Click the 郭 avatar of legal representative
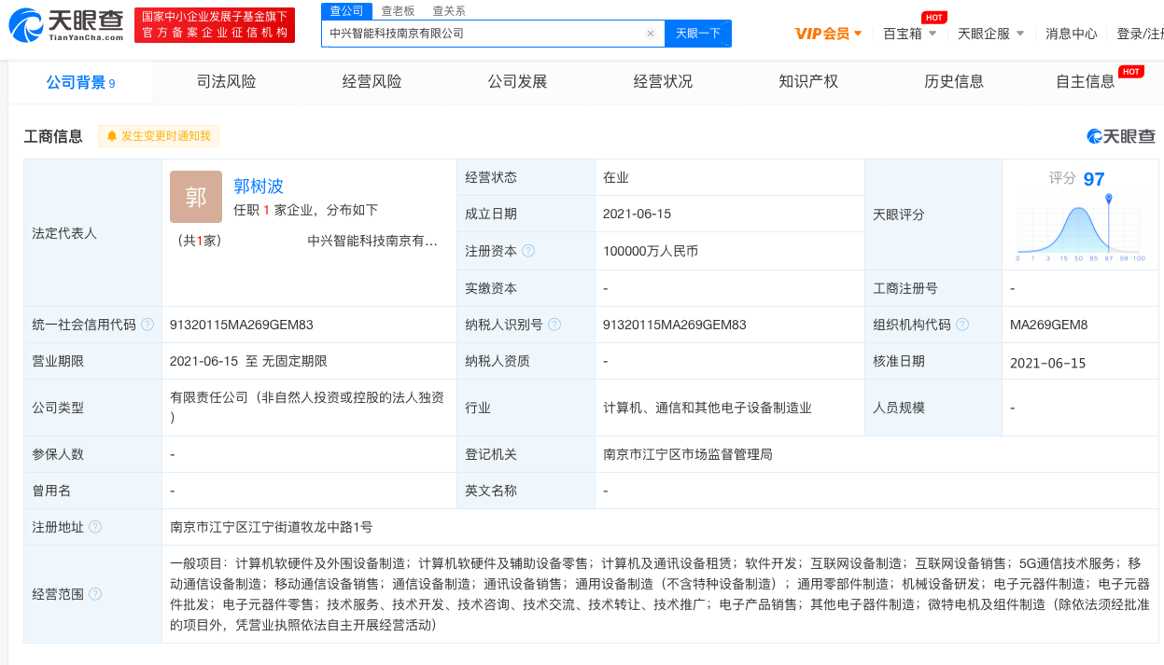The width and height of the screenshot is (1164, 665). [x=196, y=197]
